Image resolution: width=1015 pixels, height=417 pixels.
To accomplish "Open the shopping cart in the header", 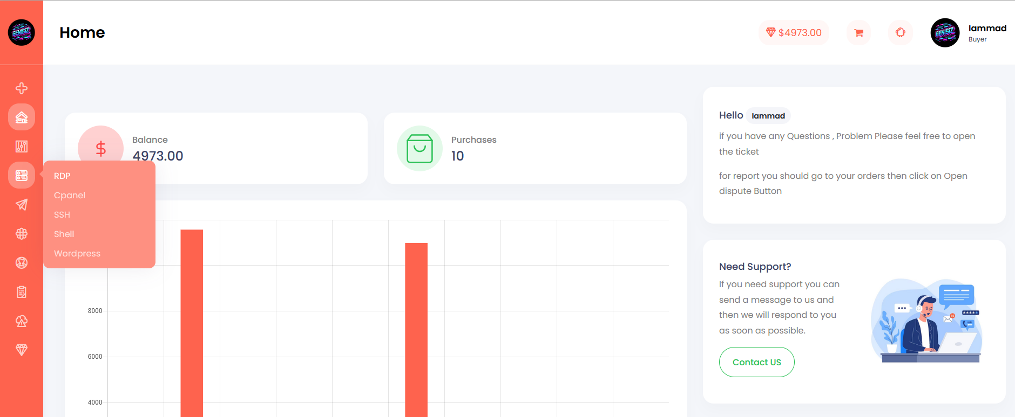I will click(x=858, y=33).
